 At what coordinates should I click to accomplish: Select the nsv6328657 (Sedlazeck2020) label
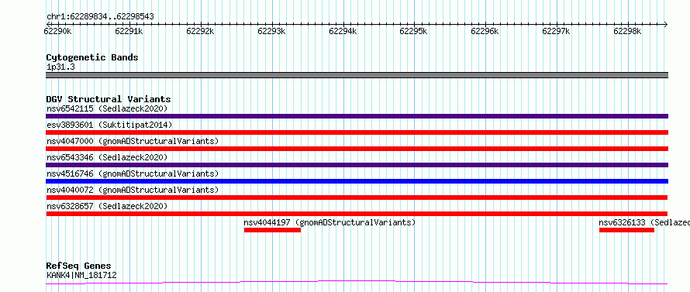pos(107,206)
